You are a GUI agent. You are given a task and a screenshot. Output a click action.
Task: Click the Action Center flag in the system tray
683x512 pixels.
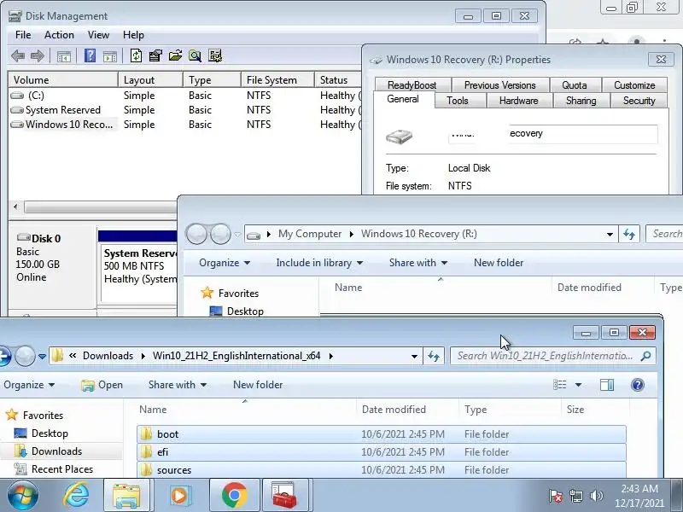coord(556,496)
